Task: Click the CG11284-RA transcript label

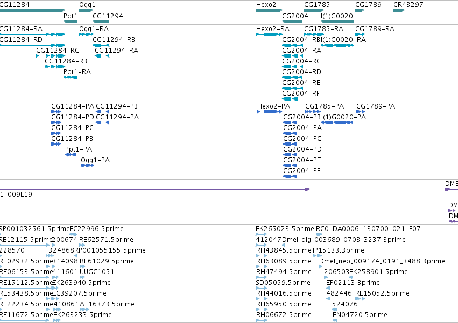Action: (21, 29)
